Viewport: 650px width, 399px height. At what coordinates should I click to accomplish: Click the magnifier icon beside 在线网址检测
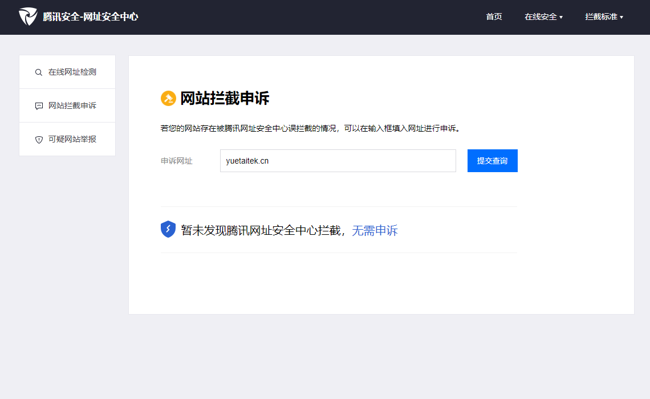(x=39, y=72)
